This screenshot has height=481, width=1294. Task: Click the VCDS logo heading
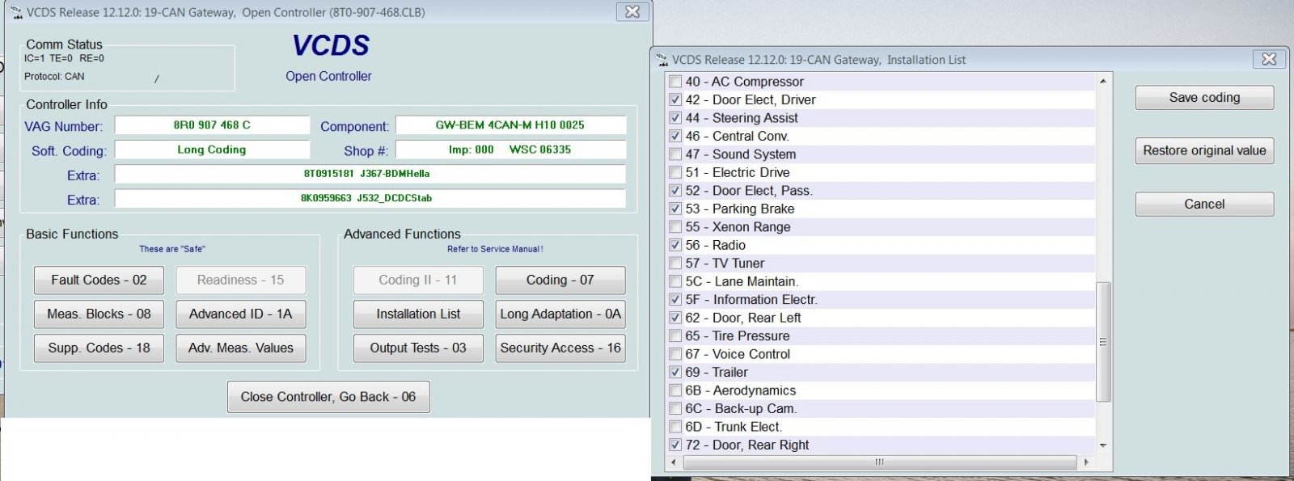pyautogui.click(x=331, y=46)
